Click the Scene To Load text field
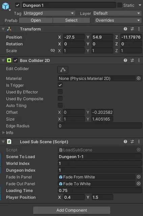143x216 pixels. tap(100, 157)
